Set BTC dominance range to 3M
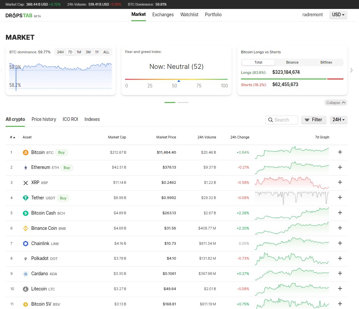Image resolution: width=359 pixels, height=309 pixels. pos(88,52)
